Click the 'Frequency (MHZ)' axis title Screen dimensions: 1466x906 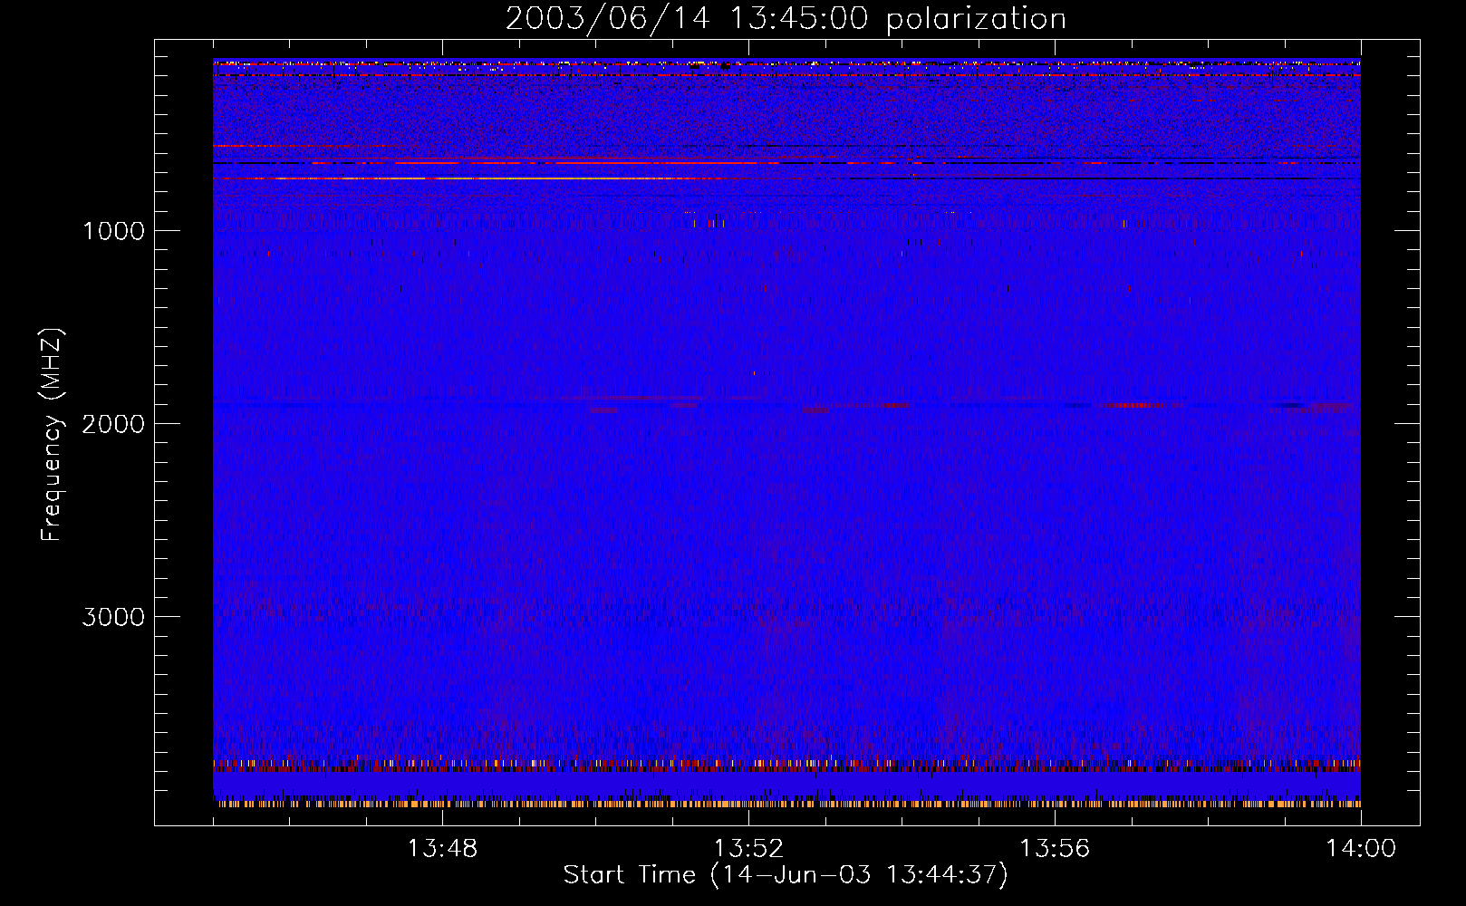pos(53,435)
